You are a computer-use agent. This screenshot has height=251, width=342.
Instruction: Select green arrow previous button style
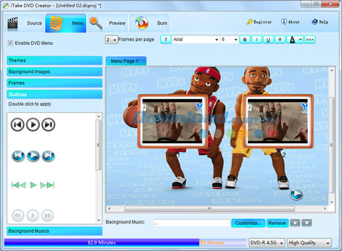tap(19, 185)
